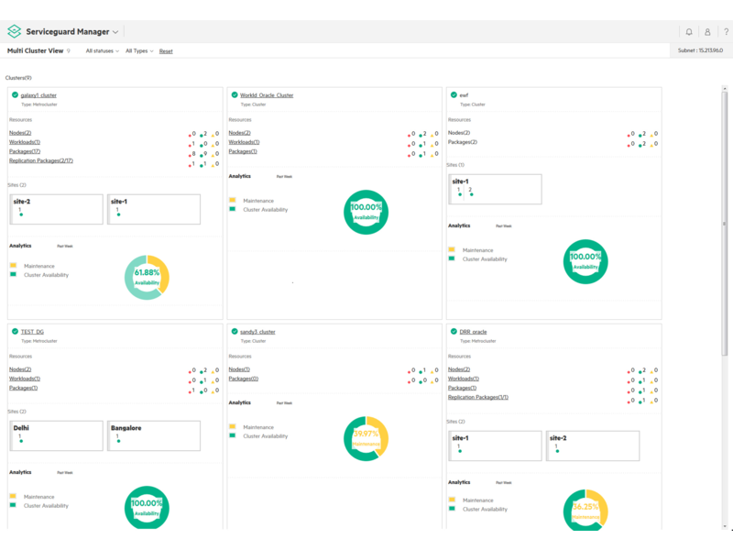
Task: Click the green status icon beside galaxy1_cluster
Action: tap(15, 95)
